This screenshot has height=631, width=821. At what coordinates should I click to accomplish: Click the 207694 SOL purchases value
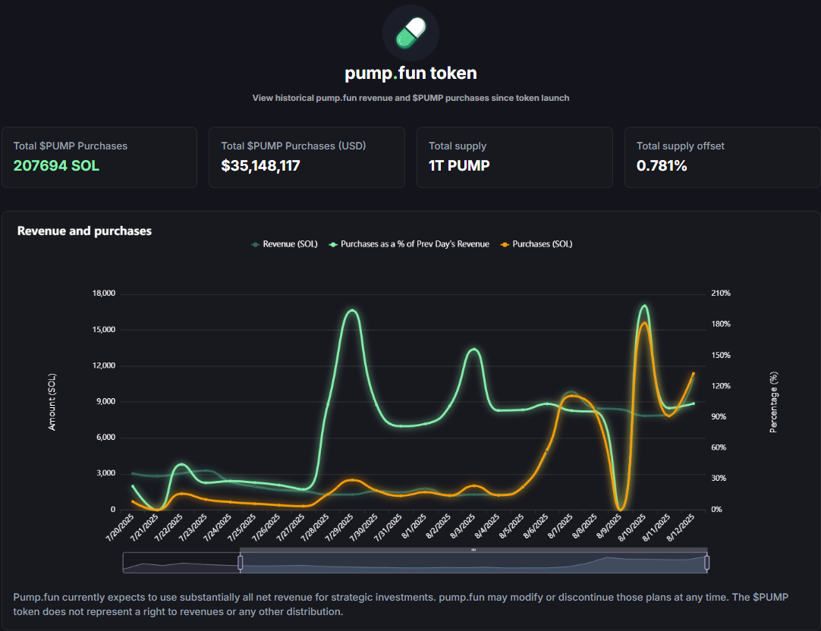pos(55,165)
